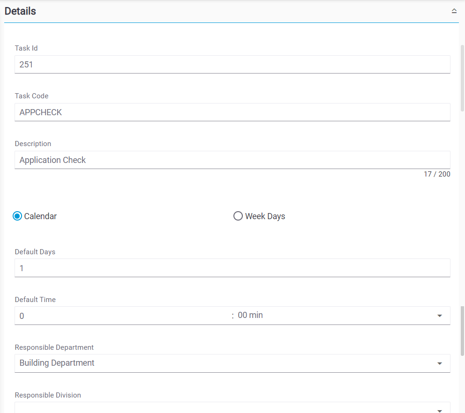Image resolution: width=465 pixels, height=413 pixels.
Task: Click the Task Id field containing 251
Action: pos(232,64)
